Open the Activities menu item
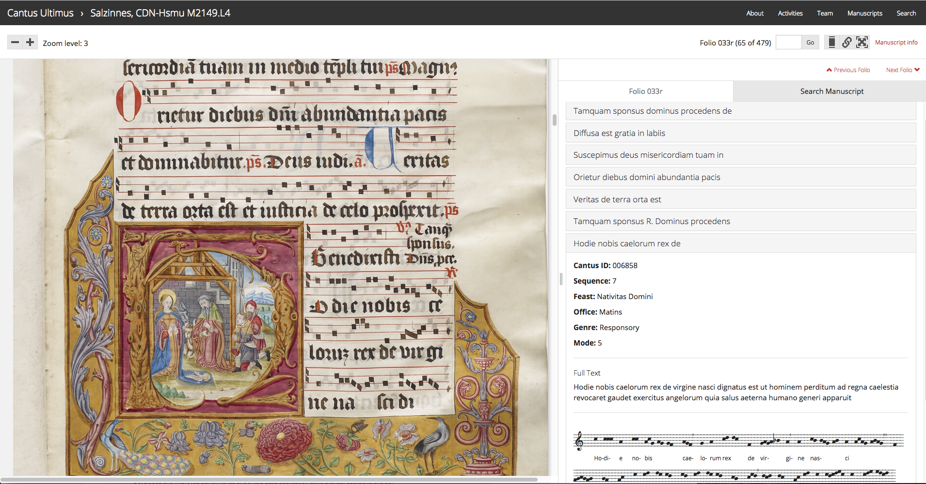 790,13
